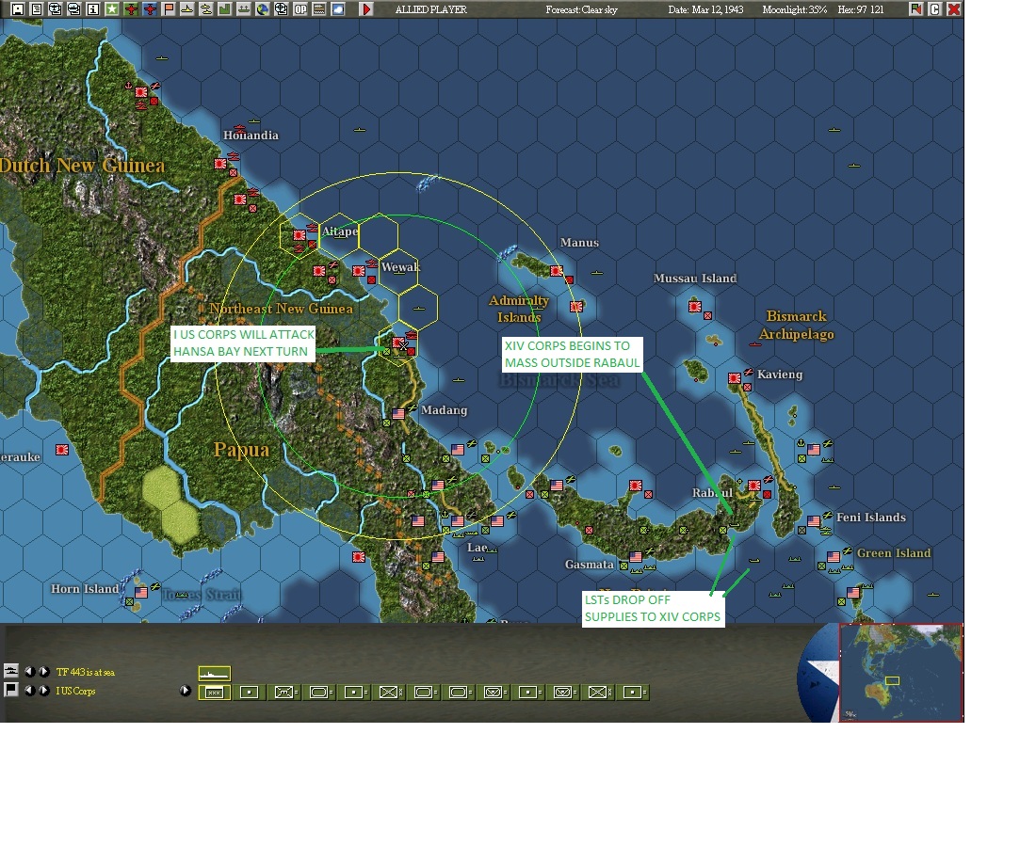The height and width of the screenshot is (845, 1020).
Task: Click 'Date: Mar 12, 1943' status text
Action: coord(705,9)
